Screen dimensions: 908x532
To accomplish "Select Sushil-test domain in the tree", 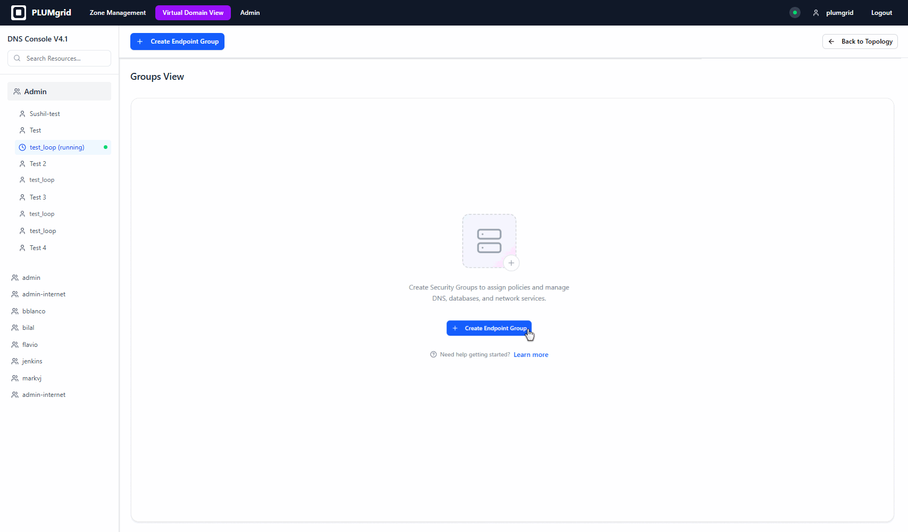I will (x=45, y=114).
